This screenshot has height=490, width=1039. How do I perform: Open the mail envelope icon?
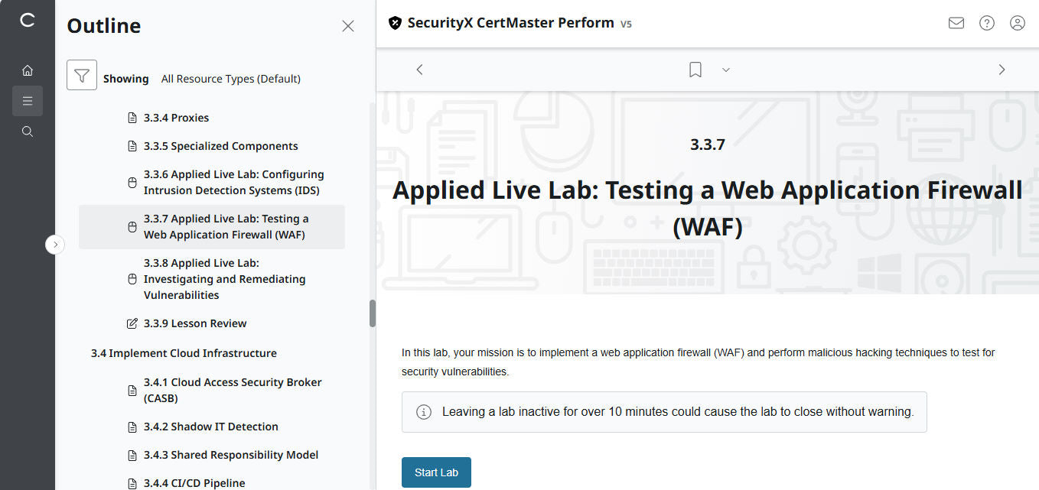click(956, 23)
